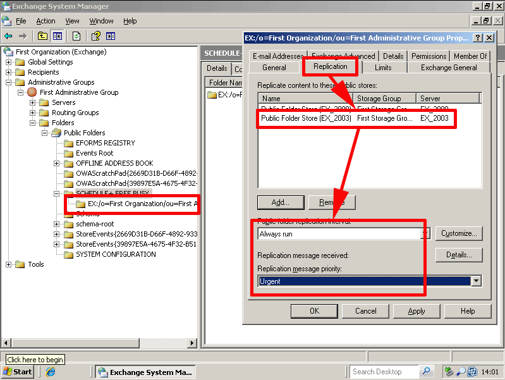Click the Global Settings folder icon

pos(20,62)
